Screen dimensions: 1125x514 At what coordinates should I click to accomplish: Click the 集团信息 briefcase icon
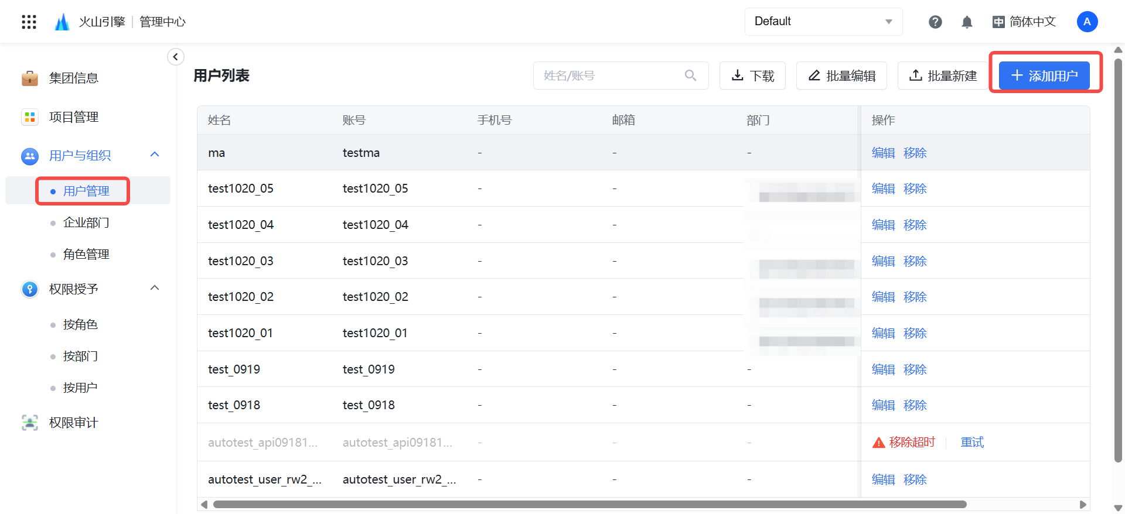[29, 78]
